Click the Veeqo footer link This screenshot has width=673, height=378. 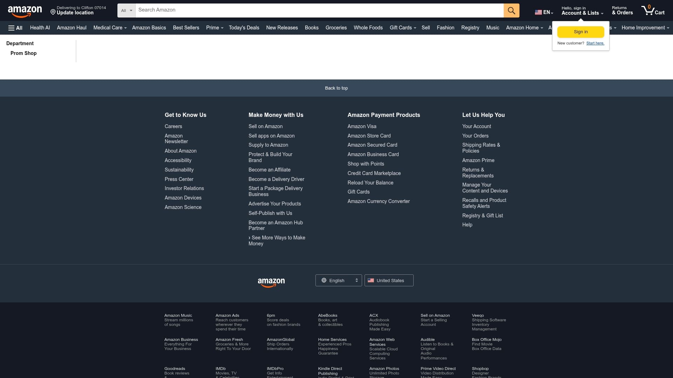[x=478, y=315]
